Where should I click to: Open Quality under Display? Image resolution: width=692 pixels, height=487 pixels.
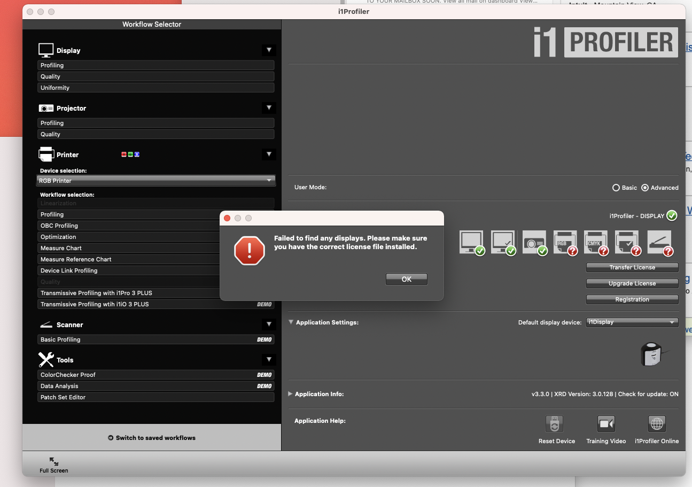pyautogui.click(x=156, y=76)
